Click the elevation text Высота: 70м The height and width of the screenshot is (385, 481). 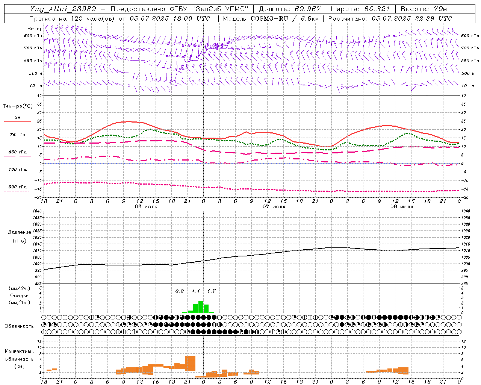424,9
